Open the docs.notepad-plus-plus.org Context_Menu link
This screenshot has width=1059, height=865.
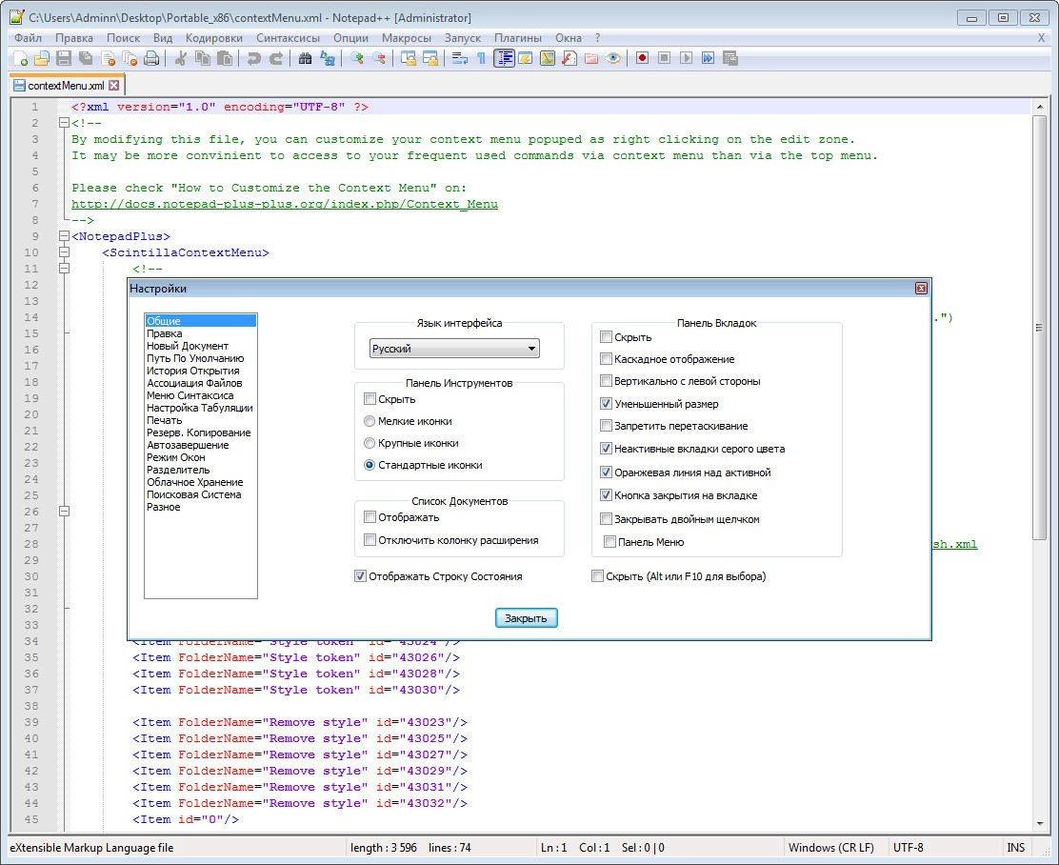[285, 204]
